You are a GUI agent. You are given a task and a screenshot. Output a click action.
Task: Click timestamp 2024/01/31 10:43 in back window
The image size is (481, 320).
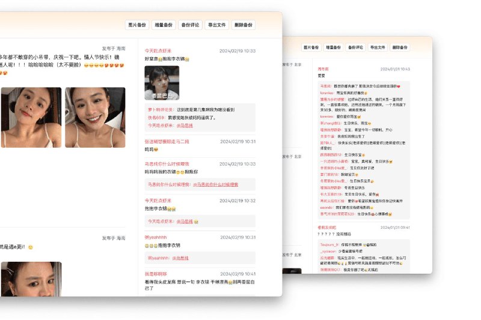(x=395, y=69)
